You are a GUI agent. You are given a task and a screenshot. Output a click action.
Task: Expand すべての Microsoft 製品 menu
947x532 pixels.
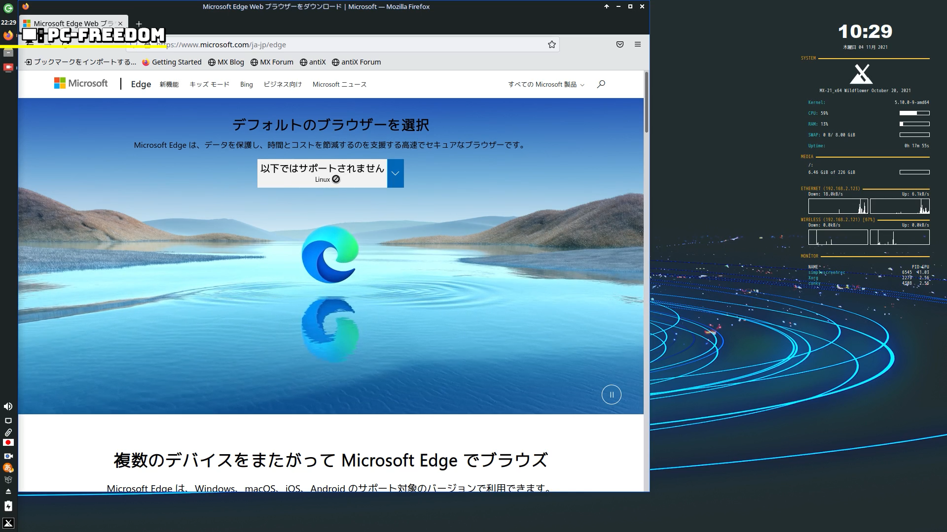[x=546, y=85]
